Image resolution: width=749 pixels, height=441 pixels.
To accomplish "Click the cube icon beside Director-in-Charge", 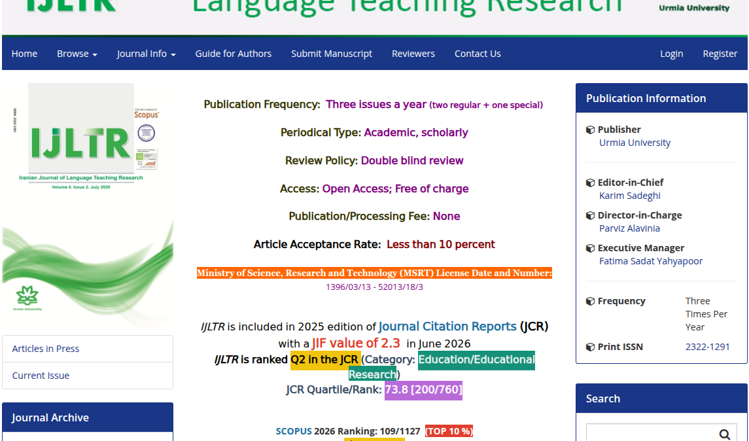I will 591,215.
